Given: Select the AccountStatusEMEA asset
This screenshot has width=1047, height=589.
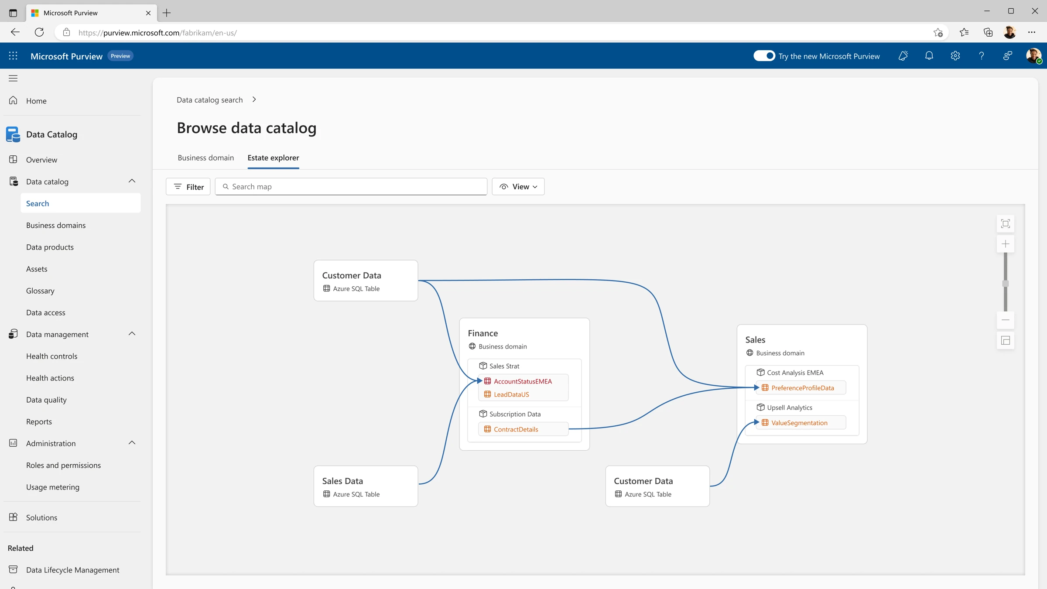Looking at the screenshot, I should tap(523, 381).
